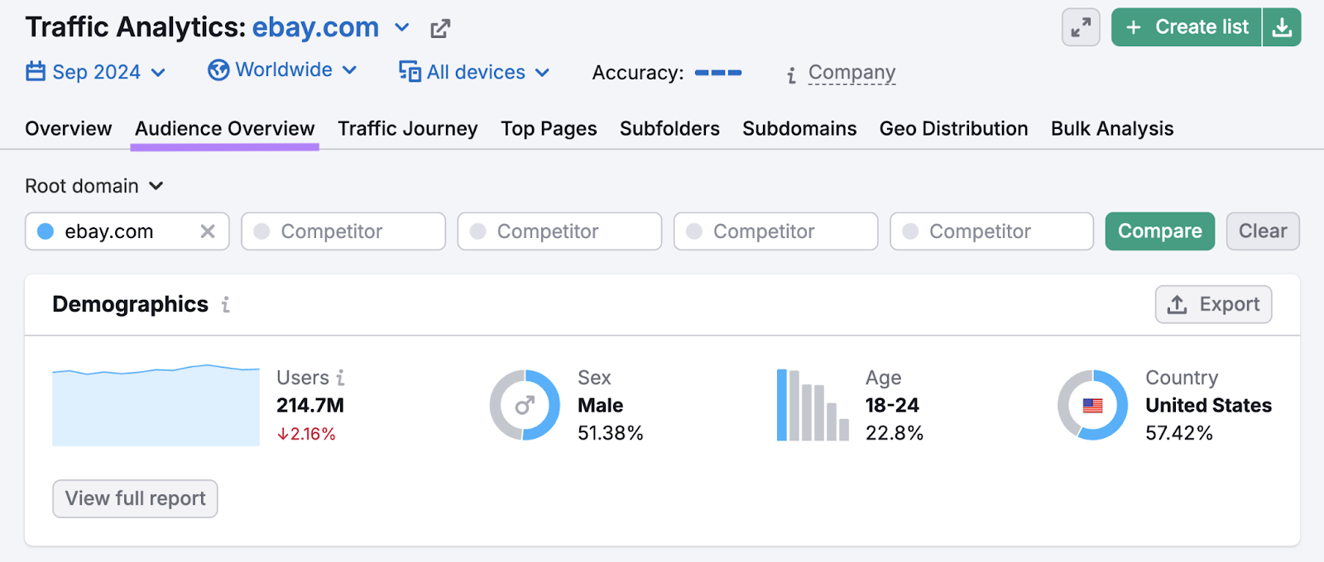Click the Company info link
Screen dimensions: 1324x562
pyautogui.click(x=851, y=73)
